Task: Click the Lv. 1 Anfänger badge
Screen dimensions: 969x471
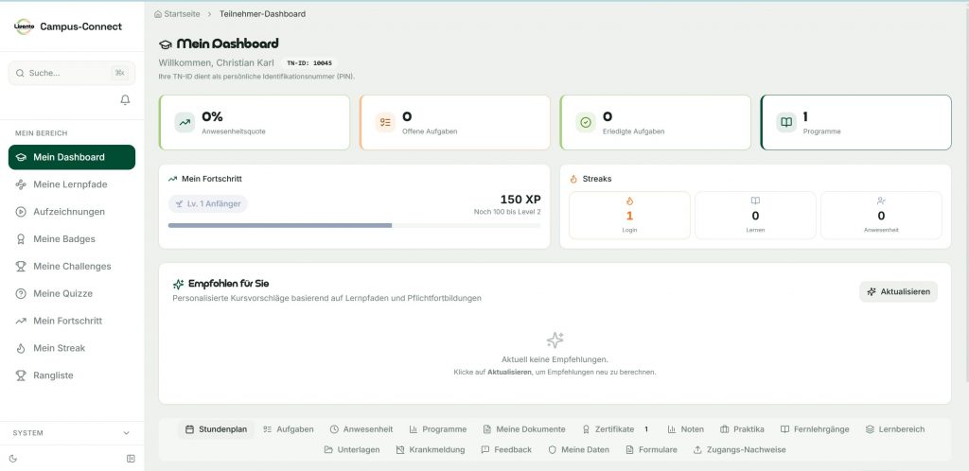Action: [207, 203]
